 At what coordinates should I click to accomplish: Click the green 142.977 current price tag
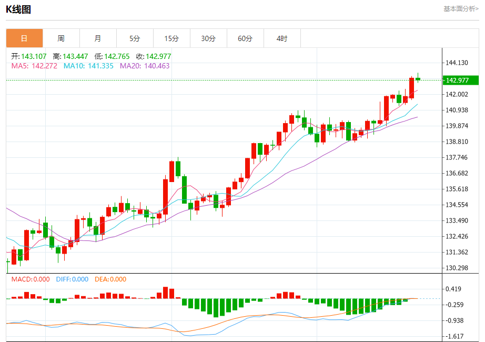tap(461, 80)
